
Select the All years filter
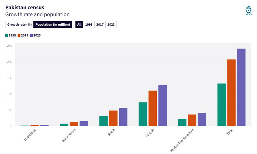[79, 24]
